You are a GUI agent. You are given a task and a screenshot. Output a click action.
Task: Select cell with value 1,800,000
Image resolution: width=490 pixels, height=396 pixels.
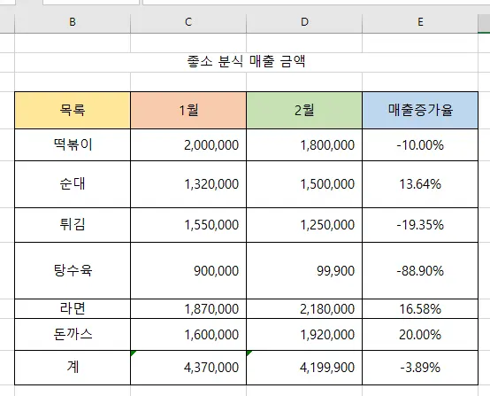point(304,145)
